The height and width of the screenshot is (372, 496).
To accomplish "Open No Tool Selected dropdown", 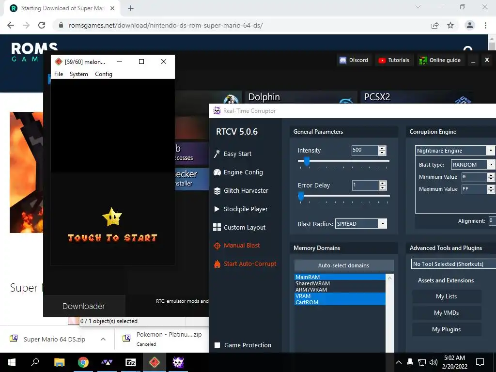I will [x=453, y=264].
